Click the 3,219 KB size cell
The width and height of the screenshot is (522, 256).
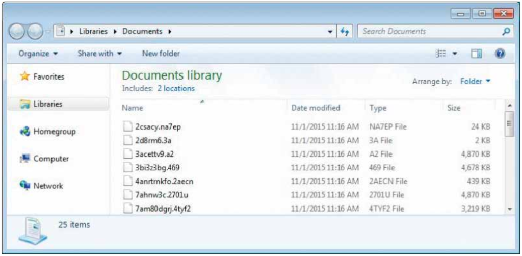click(476, 209)
